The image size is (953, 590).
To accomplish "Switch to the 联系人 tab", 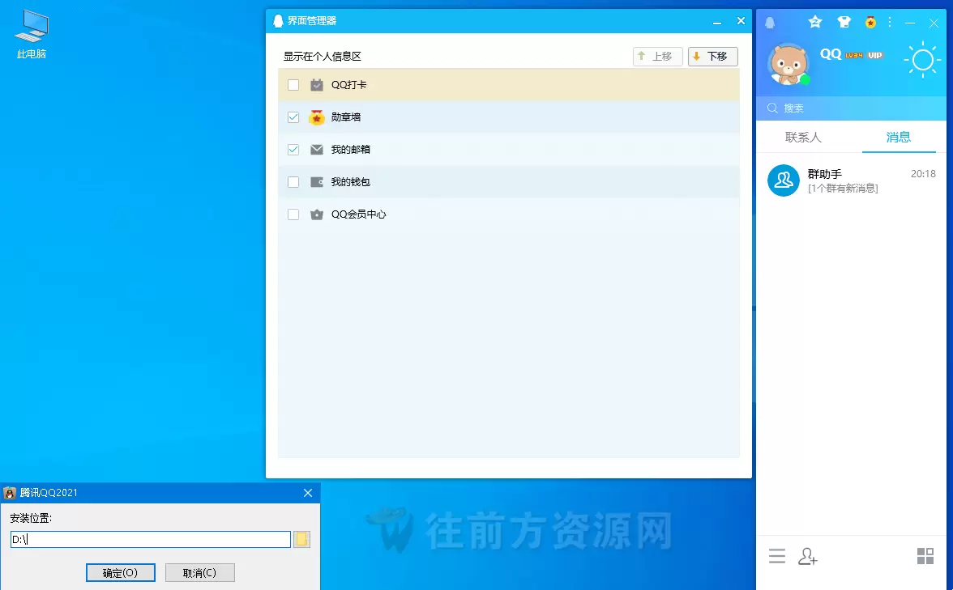I will pyautogui.click(x=803, y=138).
